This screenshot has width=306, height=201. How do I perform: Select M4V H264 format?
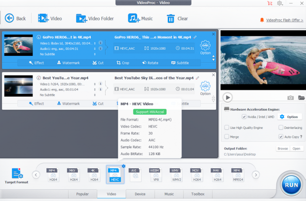pyautogui.click(x=217, y=174)
